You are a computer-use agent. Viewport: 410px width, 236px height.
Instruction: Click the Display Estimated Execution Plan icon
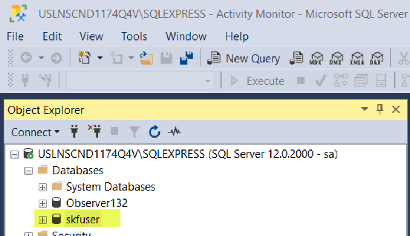(x=341, y=80)
